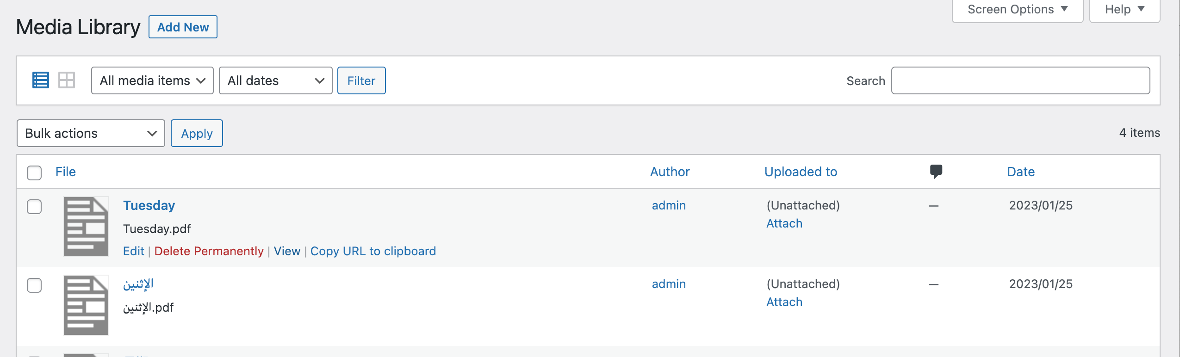Open admin author link in Tuesday row
The image size is (1180, 357).
point(669,205)
